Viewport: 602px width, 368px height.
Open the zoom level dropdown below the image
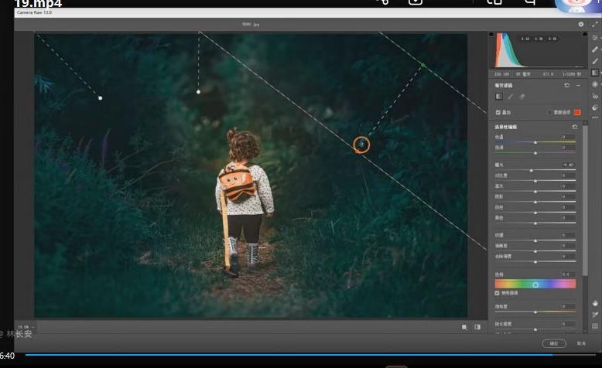point(25,327)
